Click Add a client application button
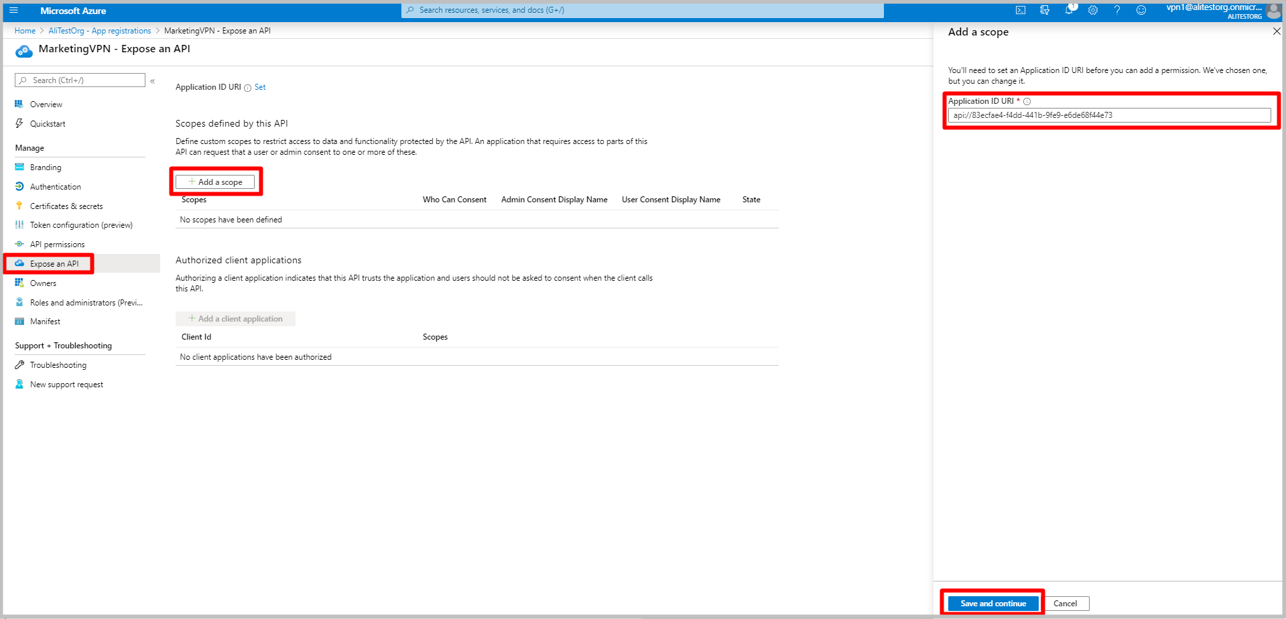The height and width of the screenshot is (619, 1286). tap(235, 319)
